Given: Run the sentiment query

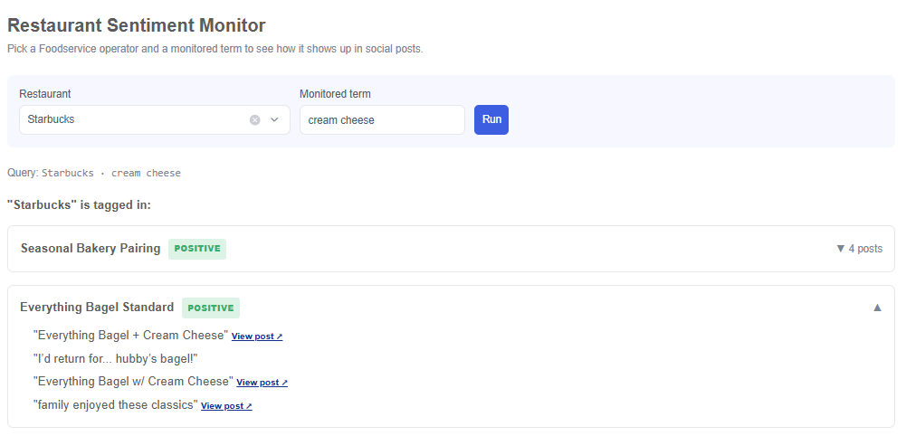Looking at the screenshot, I should click(x=491, y=119).
